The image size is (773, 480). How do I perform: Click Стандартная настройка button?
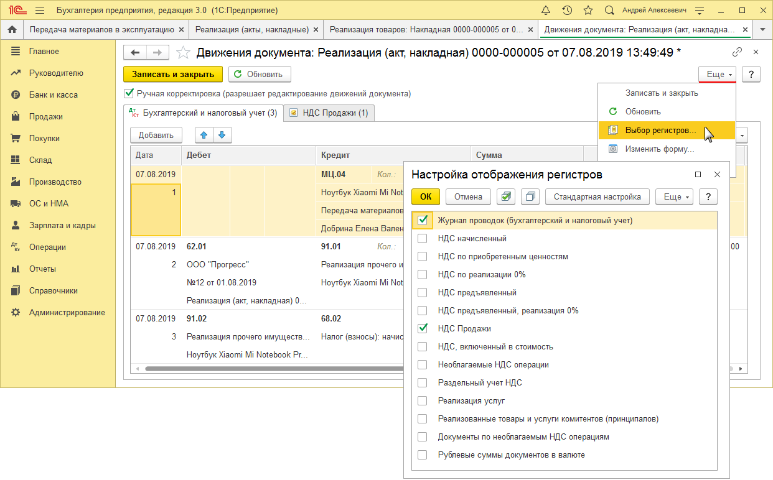[597, 196]
